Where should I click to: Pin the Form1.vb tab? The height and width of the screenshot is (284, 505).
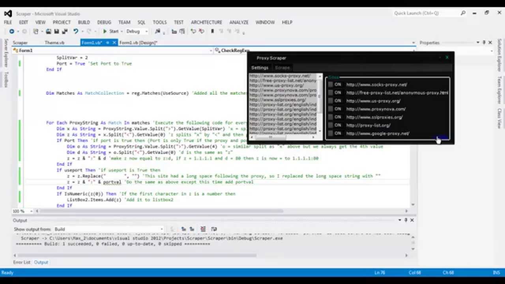pyautogui.click(x=108, y=43)
